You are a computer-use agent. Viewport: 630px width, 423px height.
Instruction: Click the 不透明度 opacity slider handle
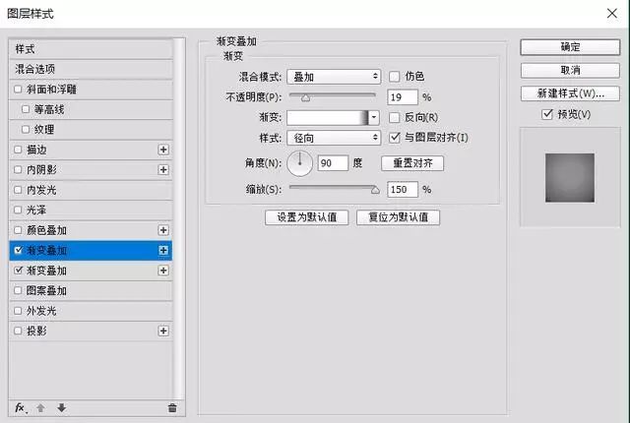tap(306, 97)
